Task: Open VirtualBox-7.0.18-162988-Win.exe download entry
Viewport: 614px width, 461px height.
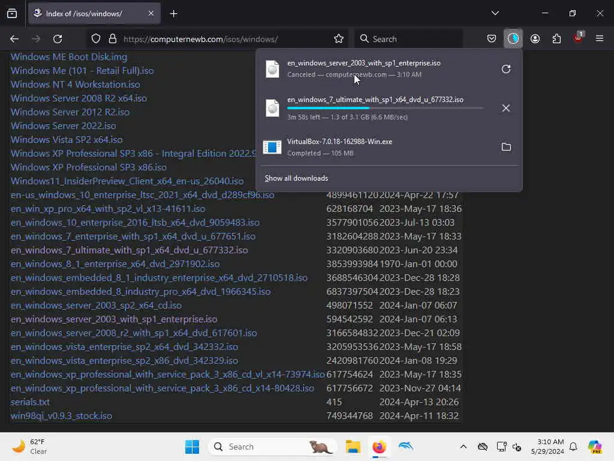Action: click(377, 147)
